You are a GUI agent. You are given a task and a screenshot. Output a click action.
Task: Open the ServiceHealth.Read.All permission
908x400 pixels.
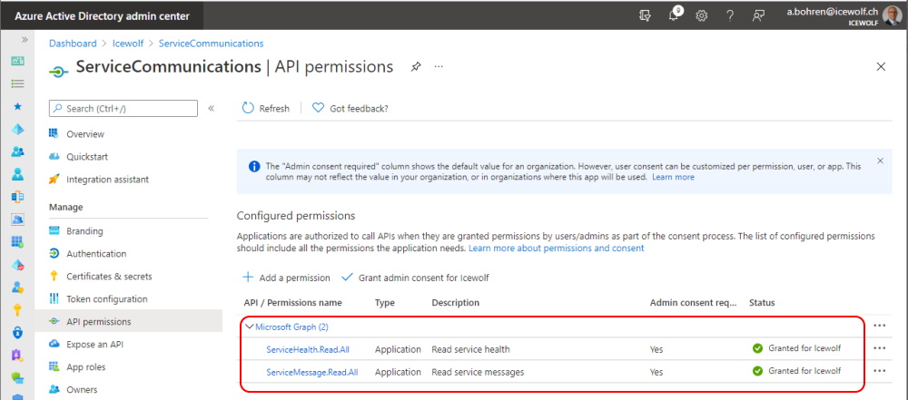click(x=308, y=349)
